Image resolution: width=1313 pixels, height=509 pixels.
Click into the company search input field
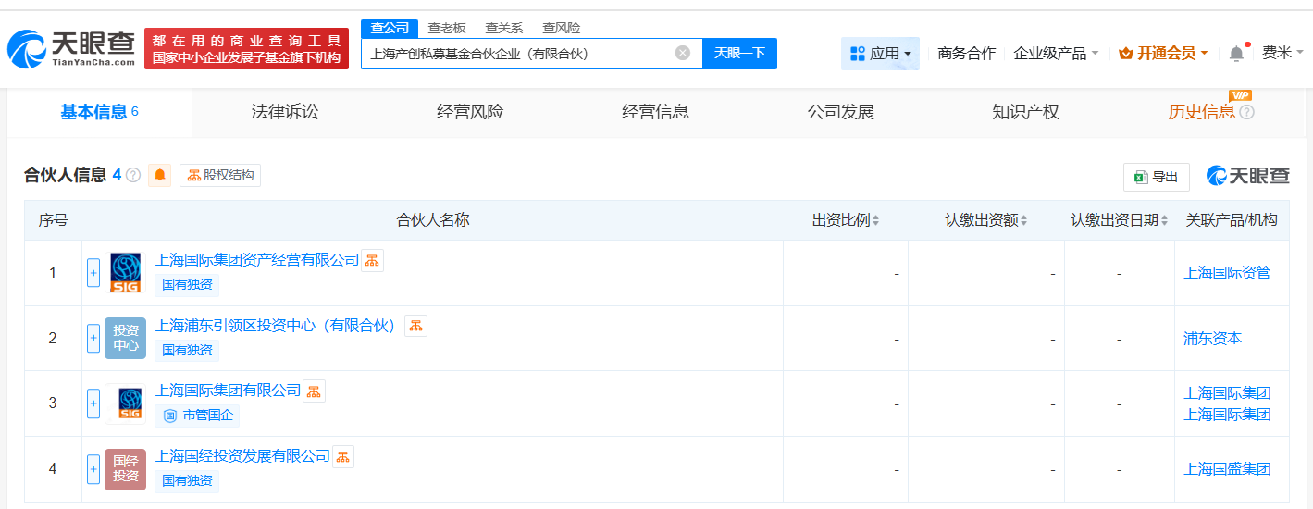click(x=518, y=54)
